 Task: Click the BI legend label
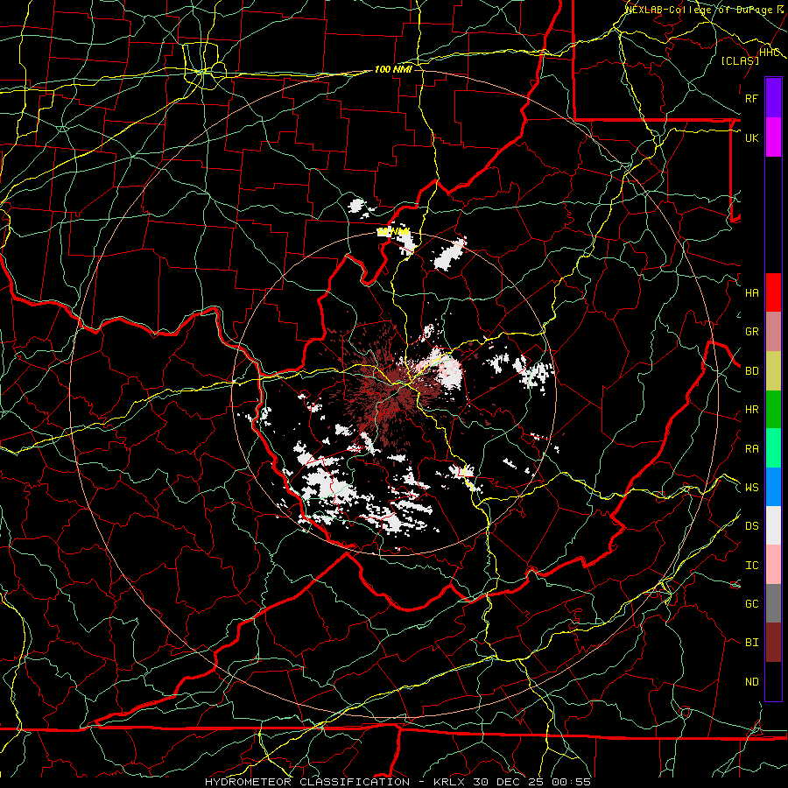tap(751, 643)
